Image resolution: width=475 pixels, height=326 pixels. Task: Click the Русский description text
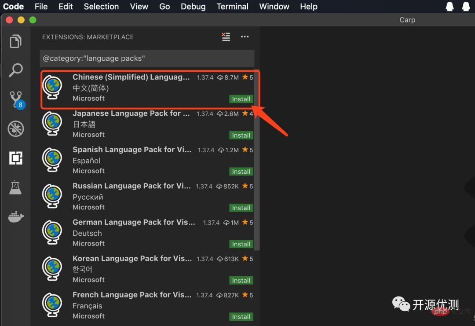point(88,197)
